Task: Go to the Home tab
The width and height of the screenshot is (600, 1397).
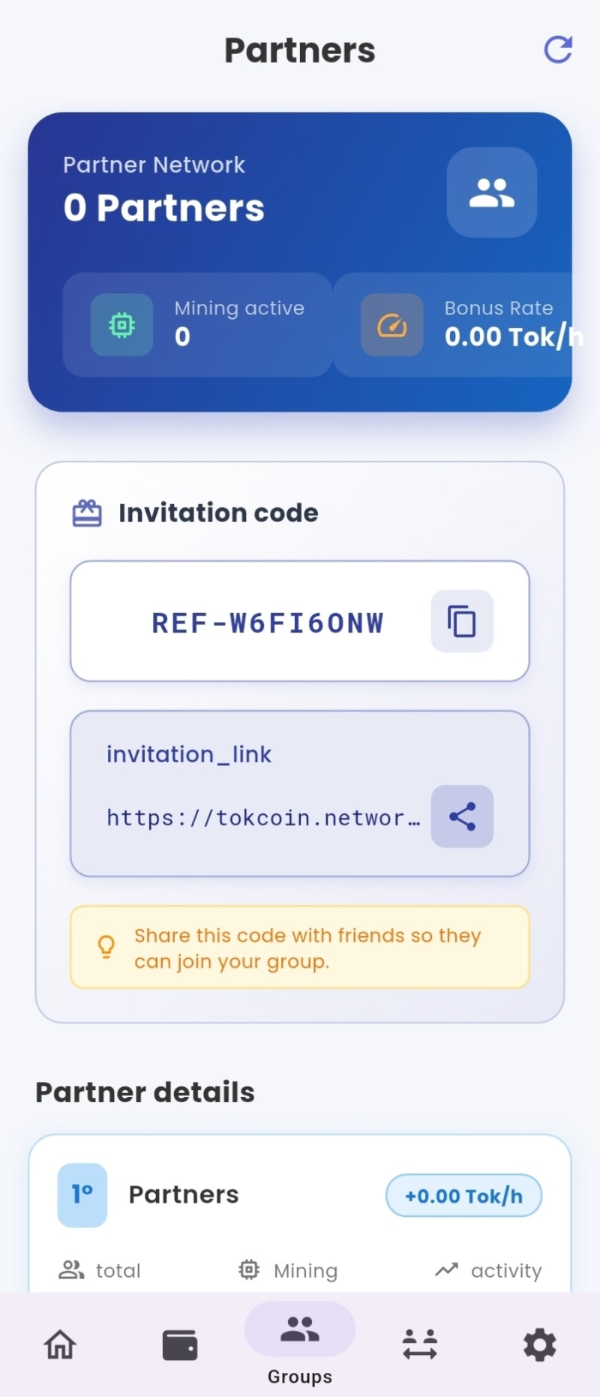Action: point(60,1344)
